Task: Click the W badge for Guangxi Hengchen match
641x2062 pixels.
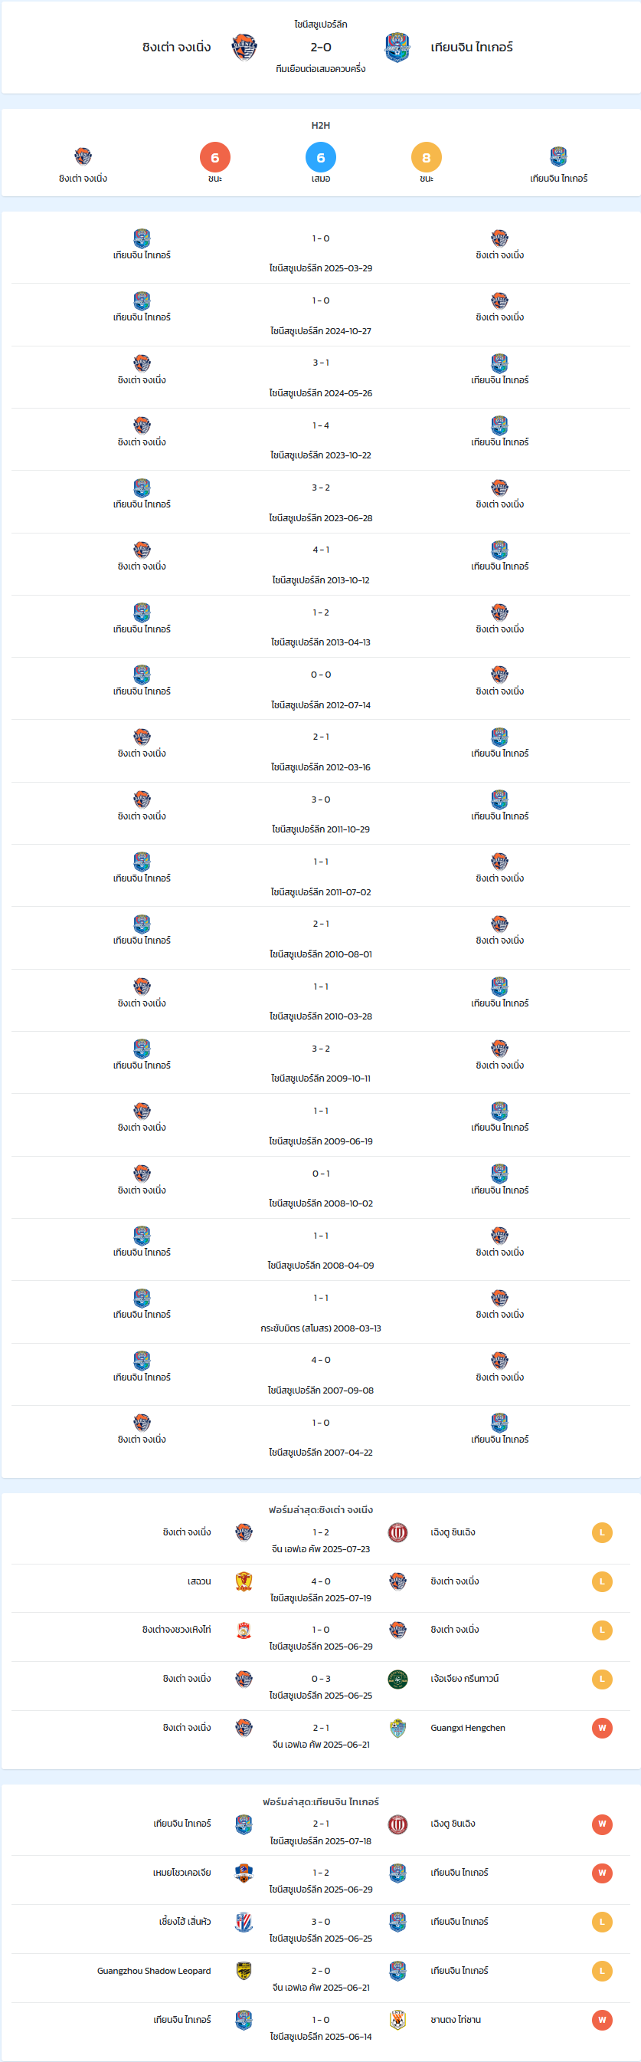Action: [x=602, y=1729]
